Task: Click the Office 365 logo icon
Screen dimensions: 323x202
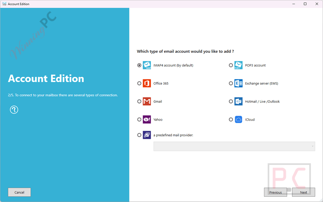Action: tap(147, 83)
